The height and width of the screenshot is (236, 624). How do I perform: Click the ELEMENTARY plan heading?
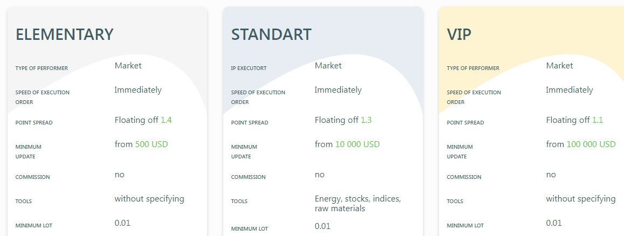(x=65, y=34)
